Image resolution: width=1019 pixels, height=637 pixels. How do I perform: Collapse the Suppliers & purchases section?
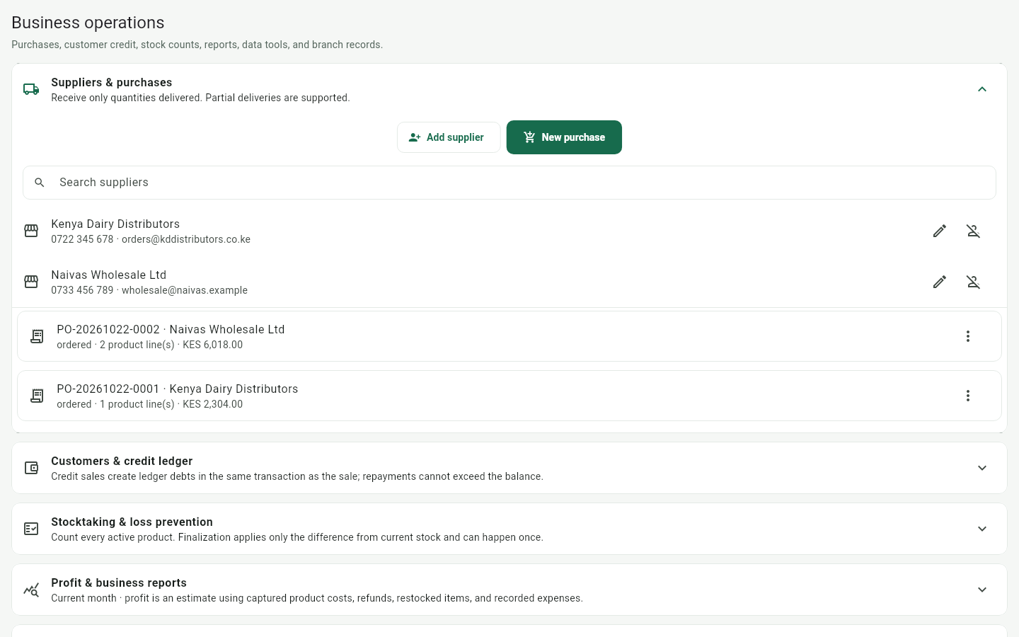982,89
